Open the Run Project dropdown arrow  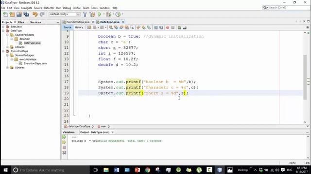point(104,14)
